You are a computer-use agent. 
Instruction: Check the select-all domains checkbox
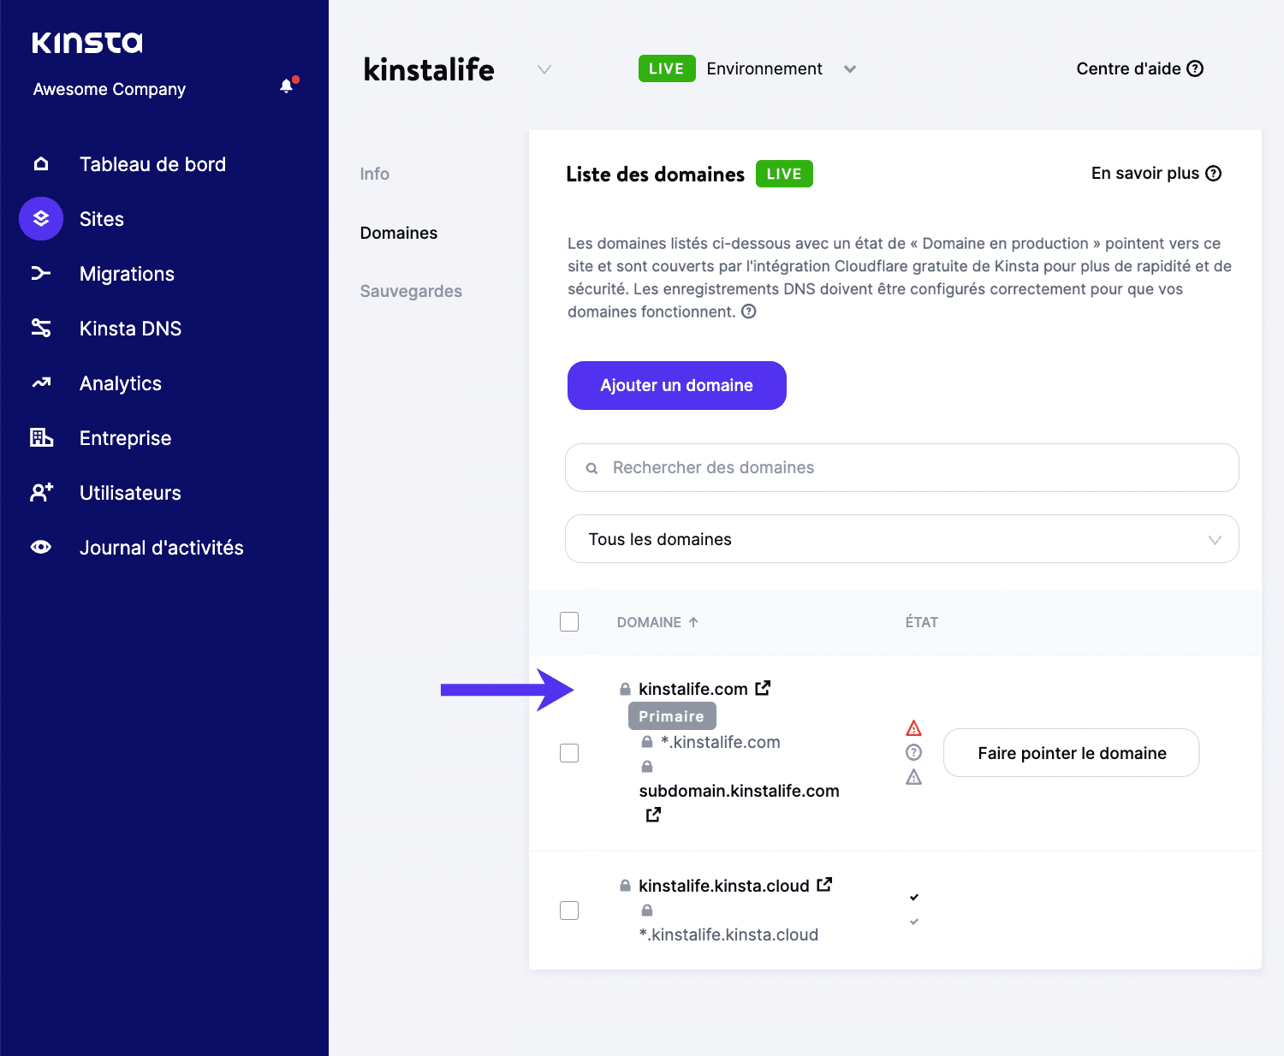568,621
